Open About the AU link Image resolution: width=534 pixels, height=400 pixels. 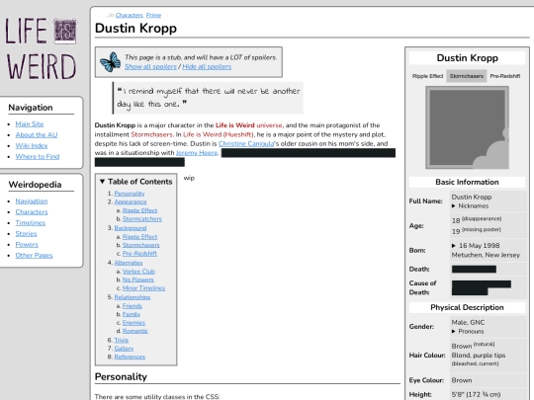click(x=37, y=135)
